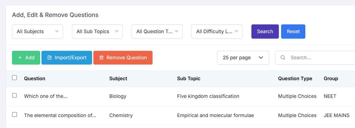The height and width of the screenshot is (128, 355).
Task: Expand the All Sub Topics dropdown
Action: 97,31
